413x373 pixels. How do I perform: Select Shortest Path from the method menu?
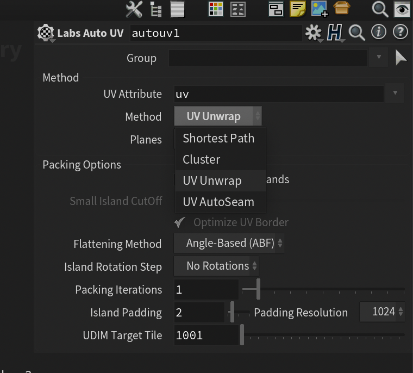coord(221,139)
